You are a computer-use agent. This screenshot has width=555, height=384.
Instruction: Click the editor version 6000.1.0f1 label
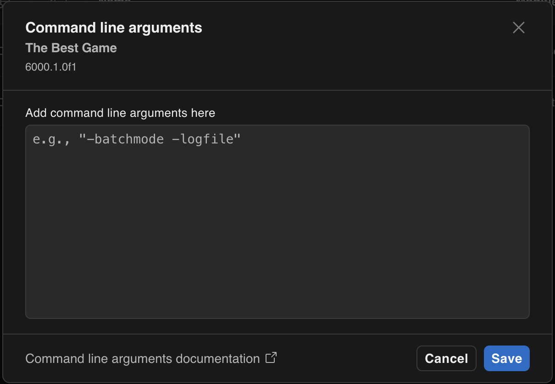click(50, 66)
